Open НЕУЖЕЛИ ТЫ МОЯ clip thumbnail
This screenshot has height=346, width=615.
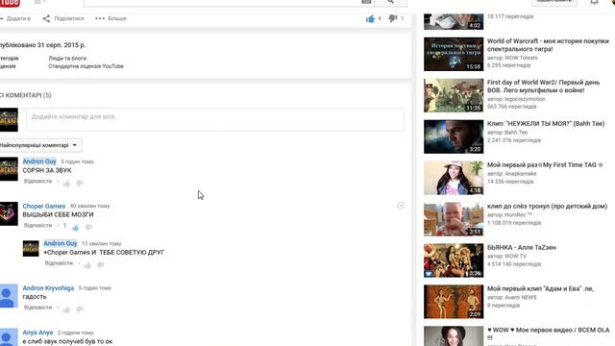tap(454, 136)
